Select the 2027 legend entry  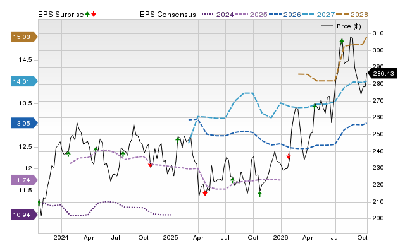coord(318,15)
